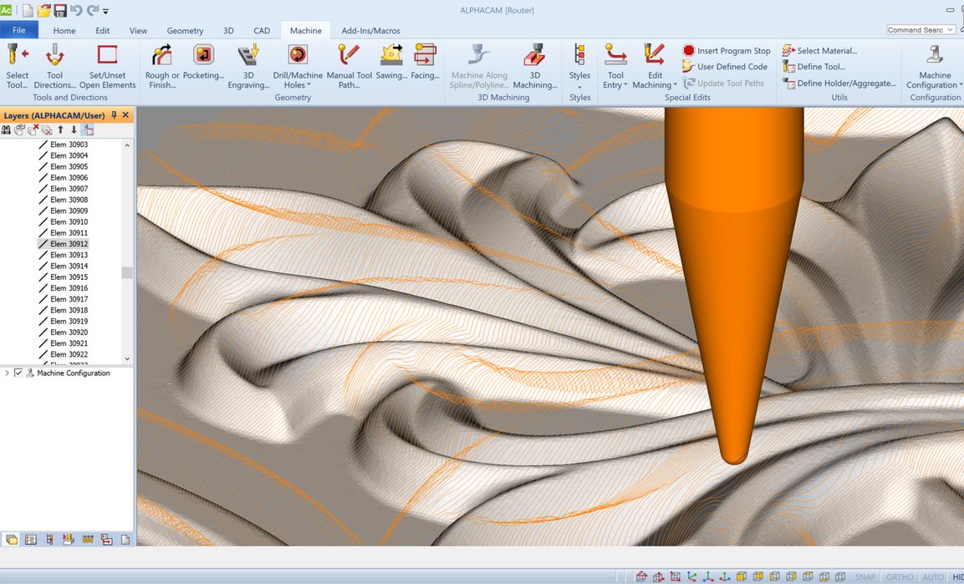Uncheck the Machine Configuration checkbox
The image size is (964, 584).
coord(18,373)
